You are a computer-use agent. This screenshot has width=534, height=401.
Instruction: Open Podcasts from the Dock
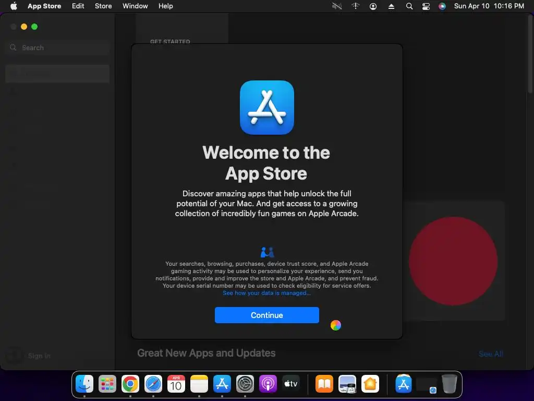pyautogui.click(x=268, y=384)
